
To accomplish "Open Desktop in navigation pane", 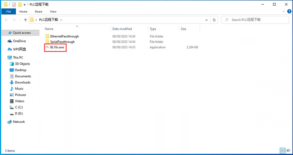I will pyautogui.click(x=21, y=70).
